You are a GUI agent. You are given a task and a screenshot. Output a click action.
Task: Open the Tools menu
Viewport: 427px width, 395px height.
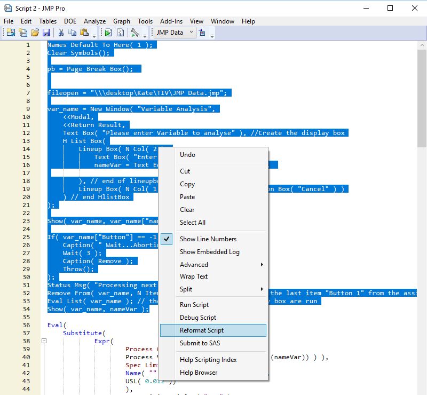[145, 21]
